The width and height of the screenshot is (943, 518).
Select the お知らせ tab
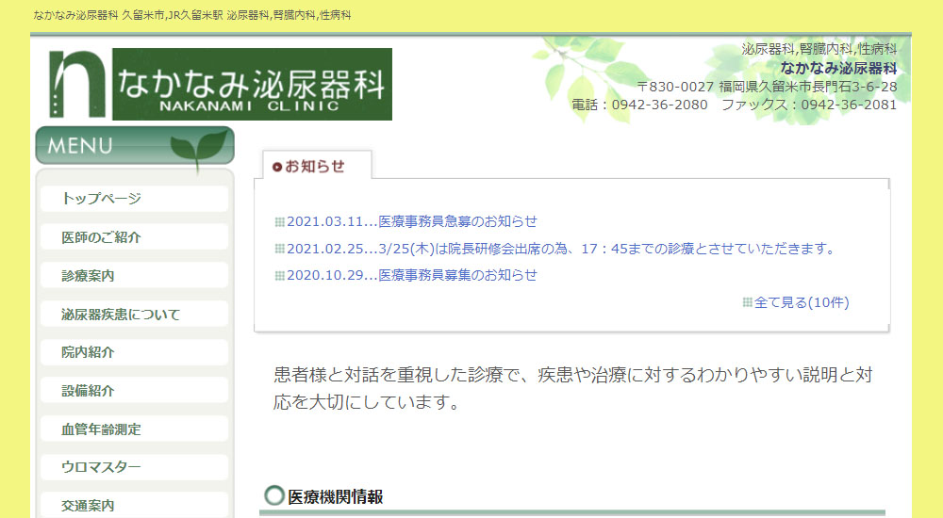tap(317, 165)
